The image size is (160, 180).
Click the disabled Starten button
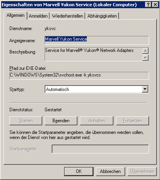(26, 121)
